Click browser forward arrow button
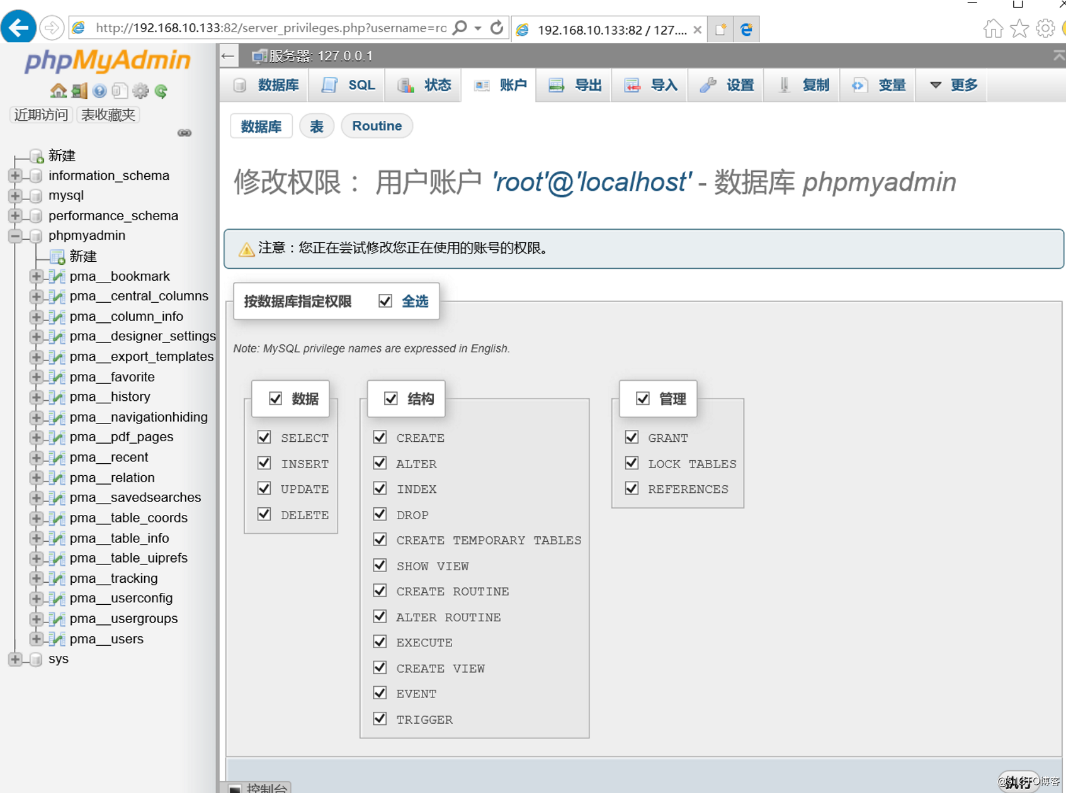This screenshot has height=793, width=1066. (52, 28)
